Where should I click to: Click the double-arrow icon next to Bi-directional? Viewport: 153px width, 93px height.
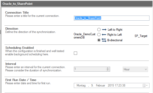tap(104, 40)
